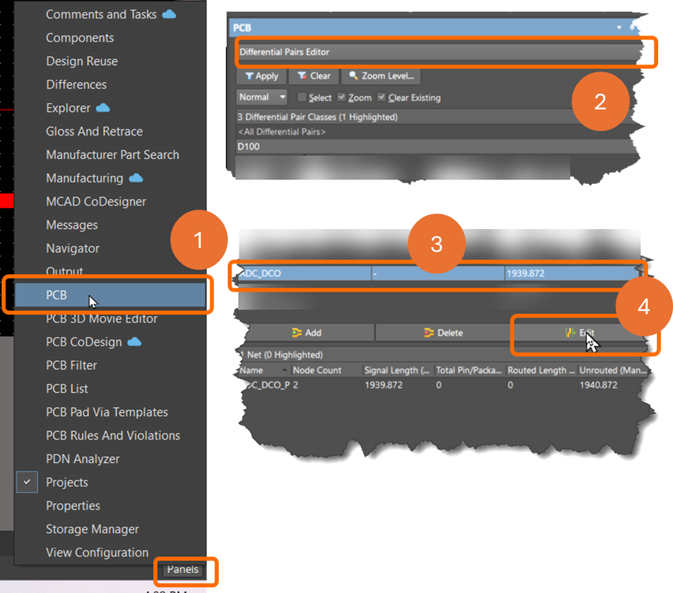The image size is (673, 593).
Task: Enable the Select checkbox
Action: click(302, 97)
